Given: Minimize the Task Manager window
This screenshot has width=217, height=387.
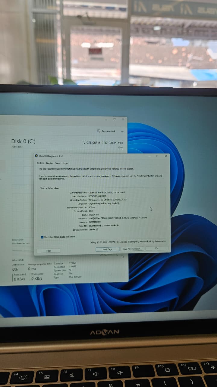Looking at the screenshot, I should coord(105,119).
